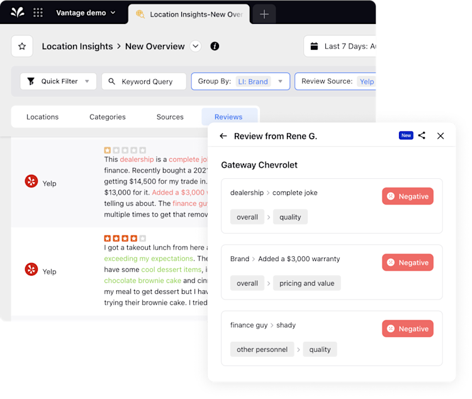
Task: Select the overall tag under warranty insight
Action: click(x=247, y=283)
